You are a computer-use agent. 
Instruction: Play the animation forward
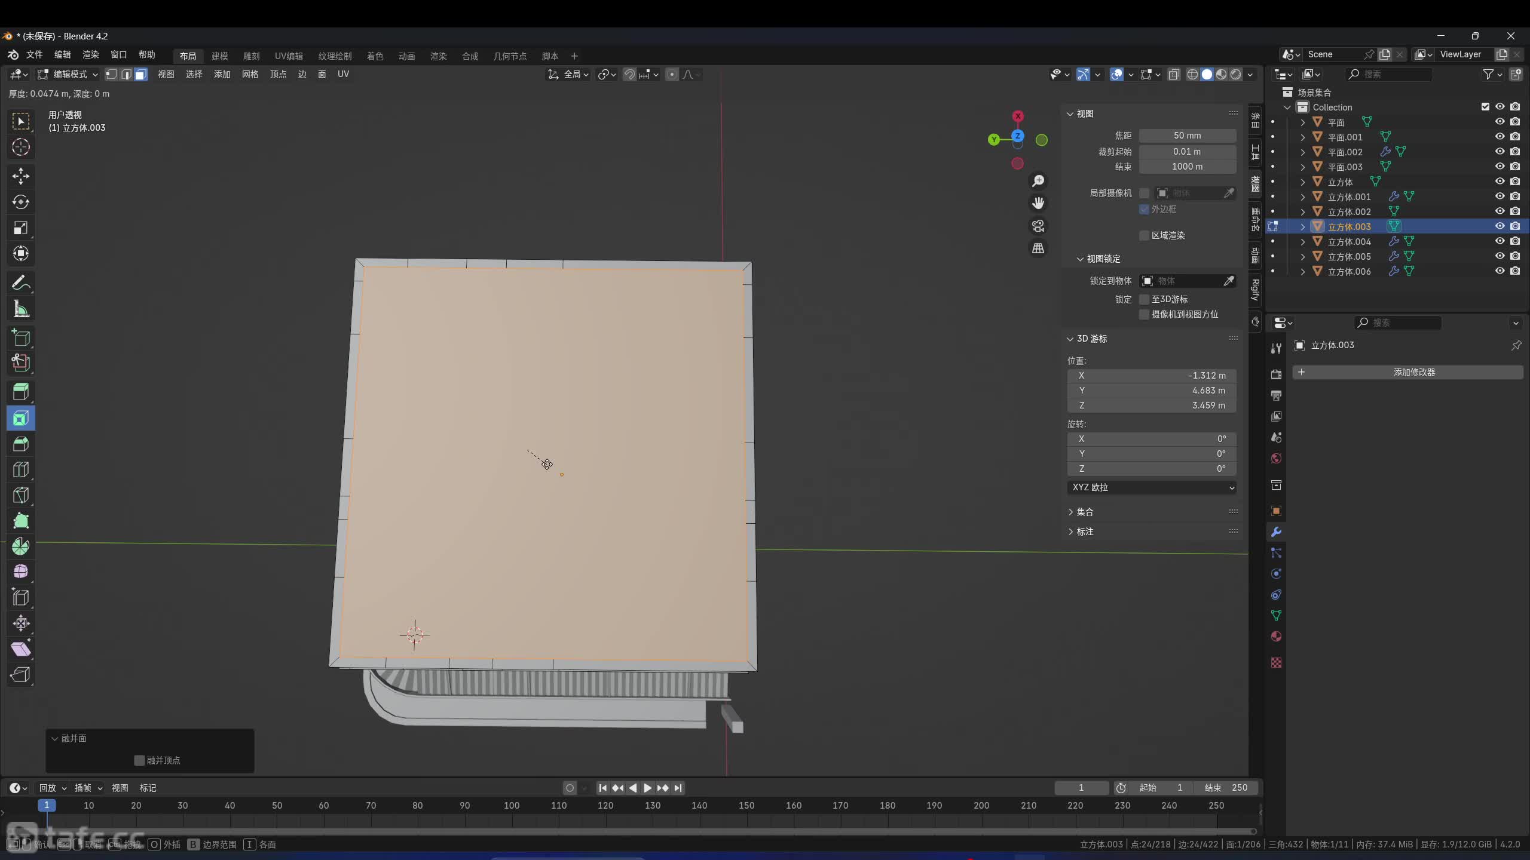click(x=647, y=788)
